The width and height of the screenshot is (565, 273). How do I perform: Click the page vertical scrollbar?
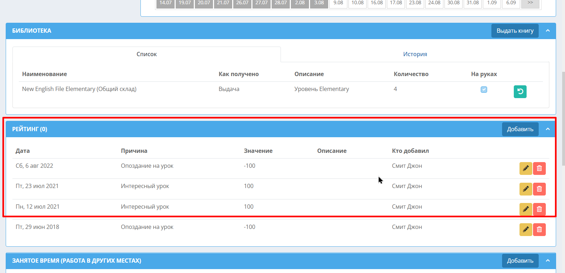(x=563, y=119)
